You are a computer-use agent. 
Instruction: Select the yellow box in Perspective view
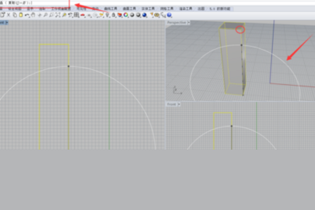(235, 63)
